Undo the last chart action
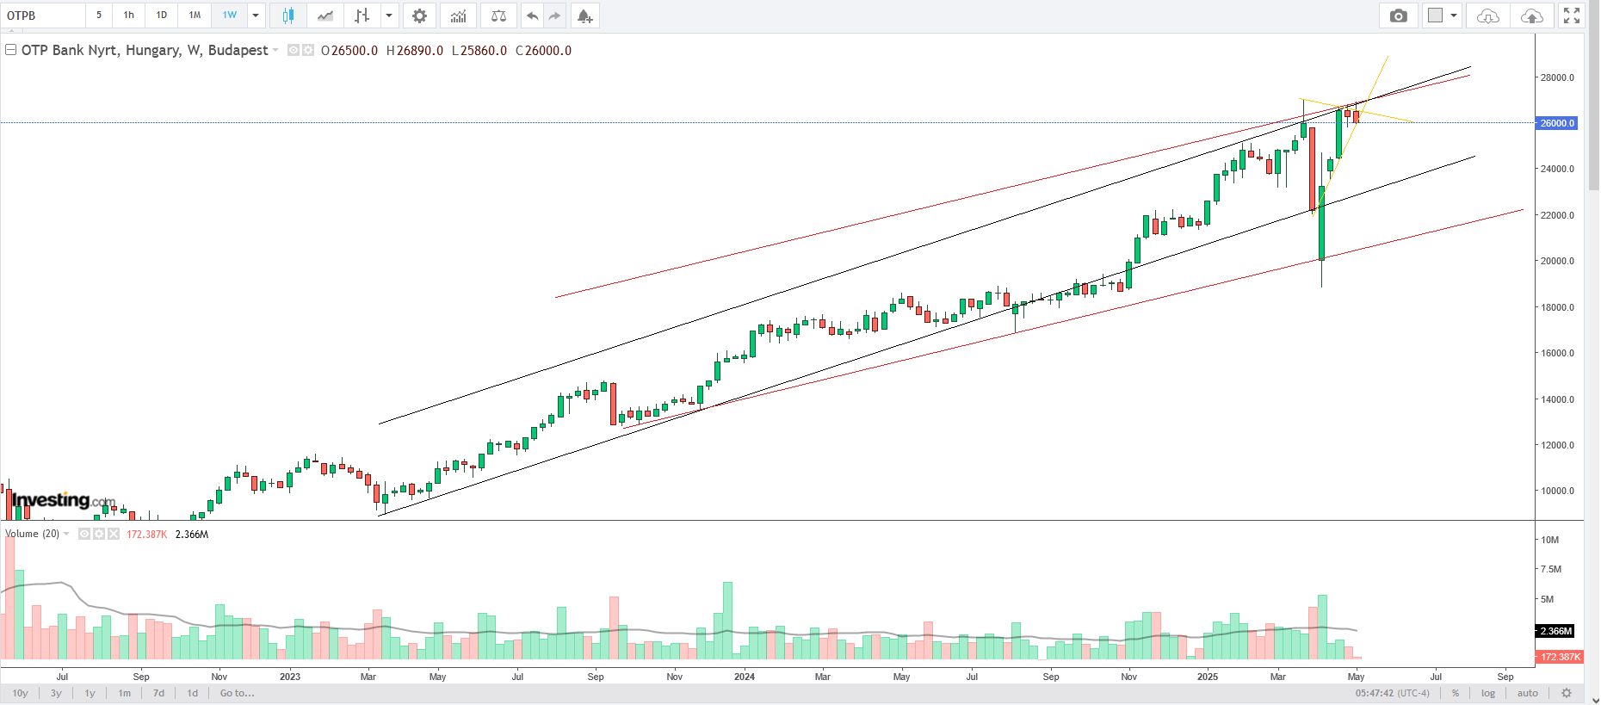Screen dimensions: 1601x705 click(532, 15)
